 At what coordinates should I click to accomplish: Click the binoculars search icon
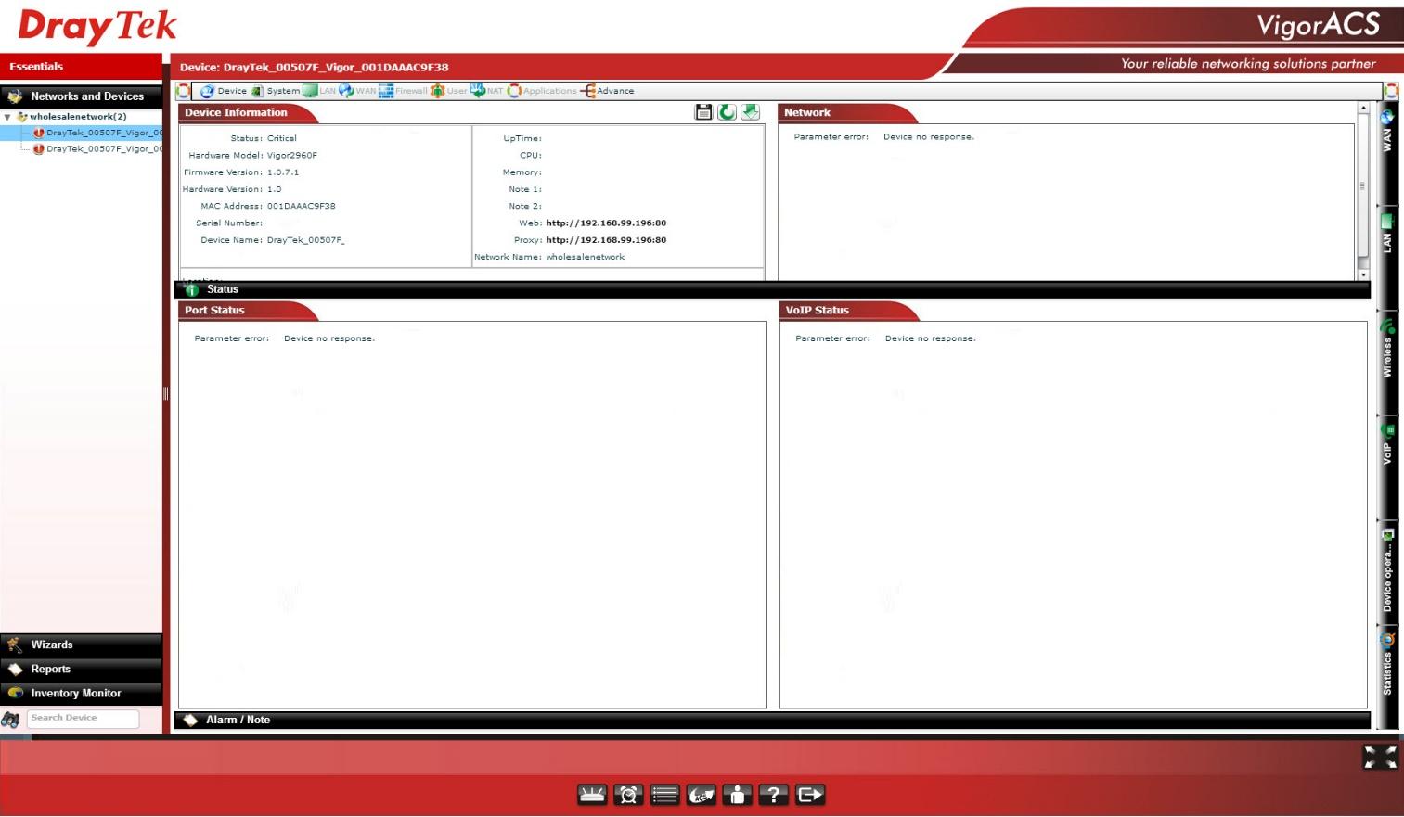pyautogui.click(x=10, y=720)
